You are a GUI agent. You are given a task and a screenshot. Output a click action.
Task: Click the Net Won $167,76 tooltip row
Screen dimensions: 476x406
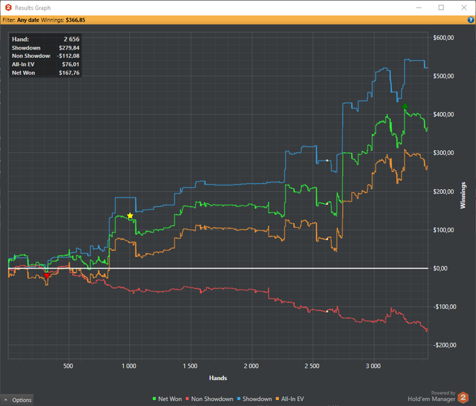coord(46,73)
